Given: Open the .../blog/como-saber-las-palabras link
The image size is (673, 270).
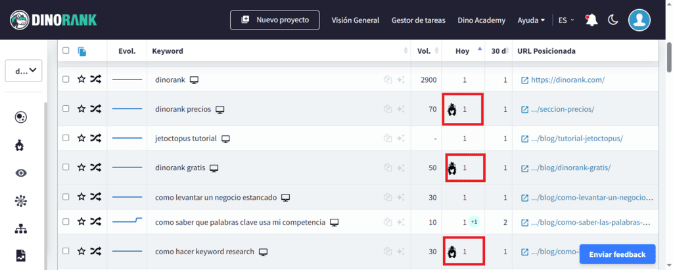Looking at the screenshot, I should pyautogui.click(x=592, y=222).
